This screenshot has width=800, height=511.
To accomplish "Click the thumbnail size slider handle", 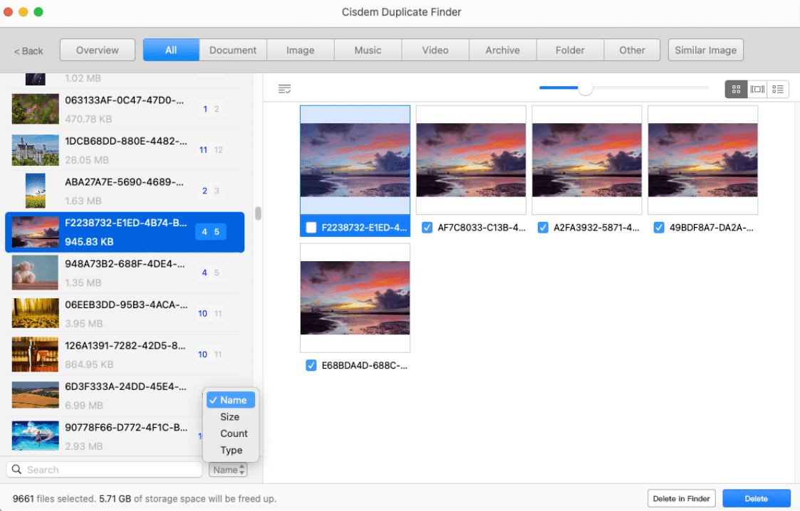I will tap(586, 88).
